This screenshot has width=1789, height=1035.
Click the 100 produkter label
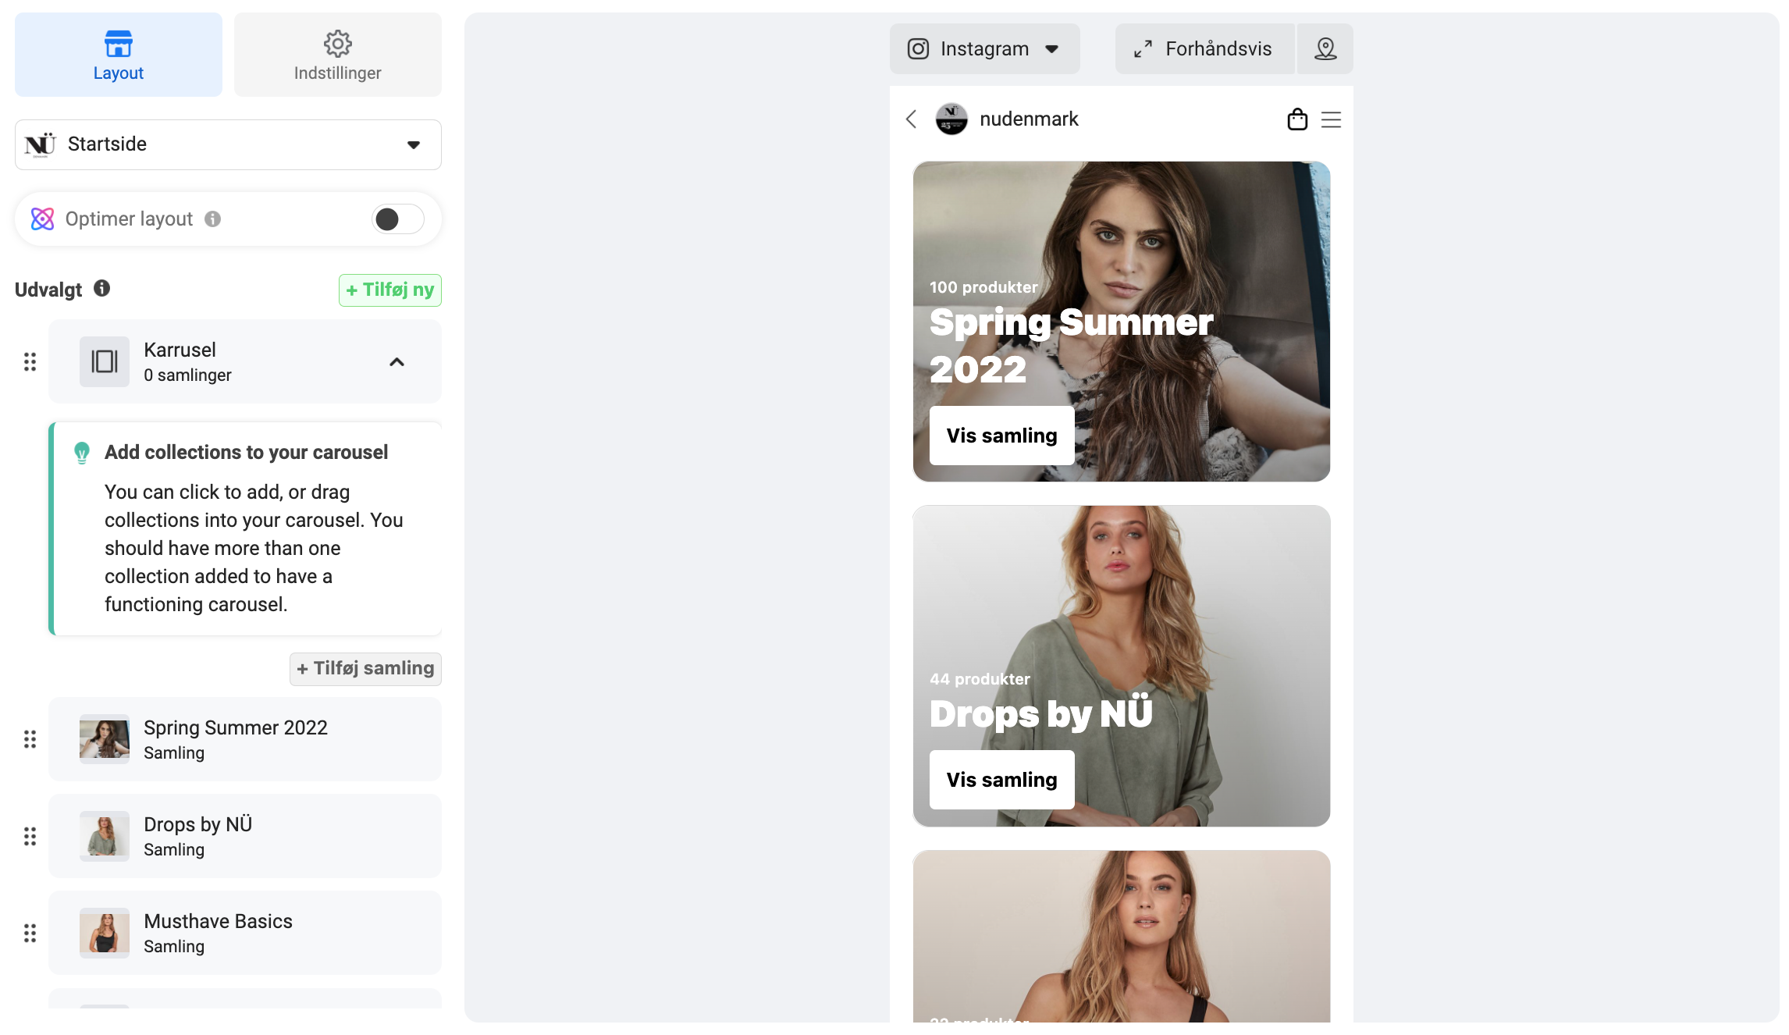(983, 287)
